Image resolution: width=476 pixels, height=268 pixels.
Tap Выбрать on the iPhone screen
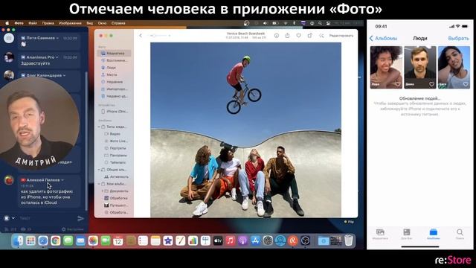coord(458,38)
